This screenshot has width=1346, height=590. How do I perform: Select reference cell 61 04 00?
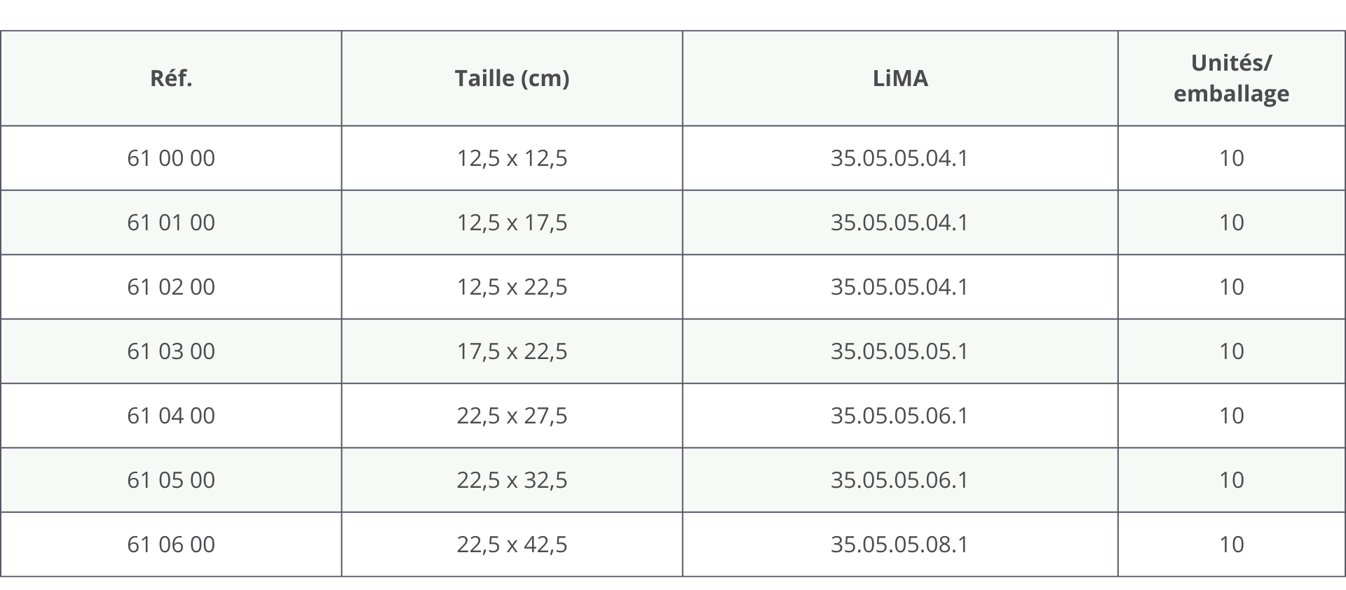(x=171, y=416)
